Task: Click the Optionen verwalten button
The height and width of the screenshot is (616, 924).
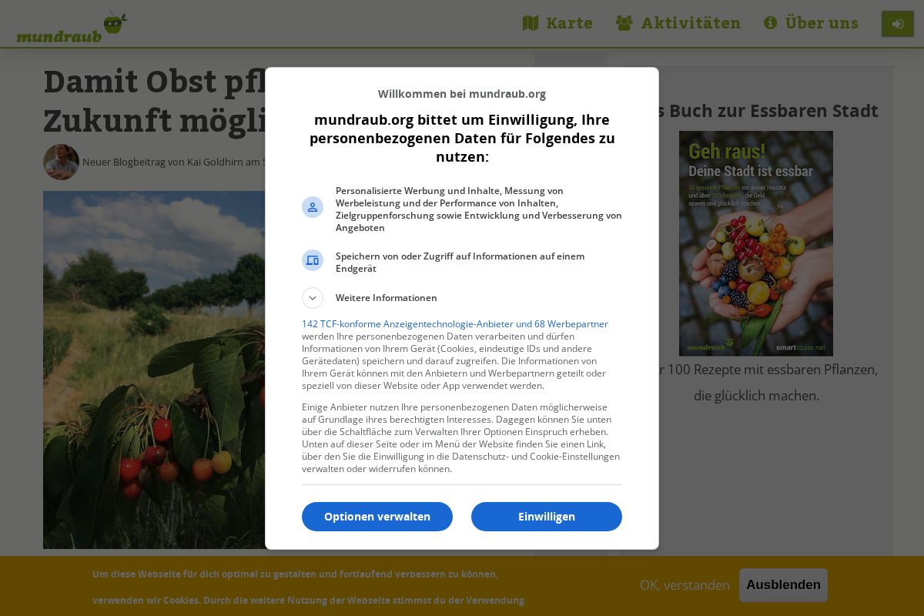Action: tap(377, 517)
